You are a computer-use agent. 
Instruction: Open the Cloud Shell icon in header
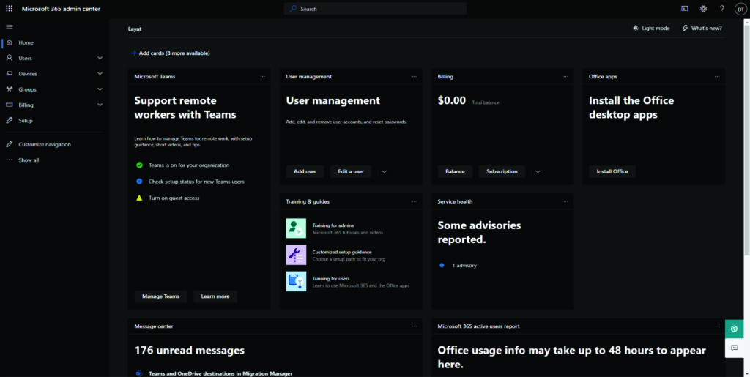tap(685, 9)
